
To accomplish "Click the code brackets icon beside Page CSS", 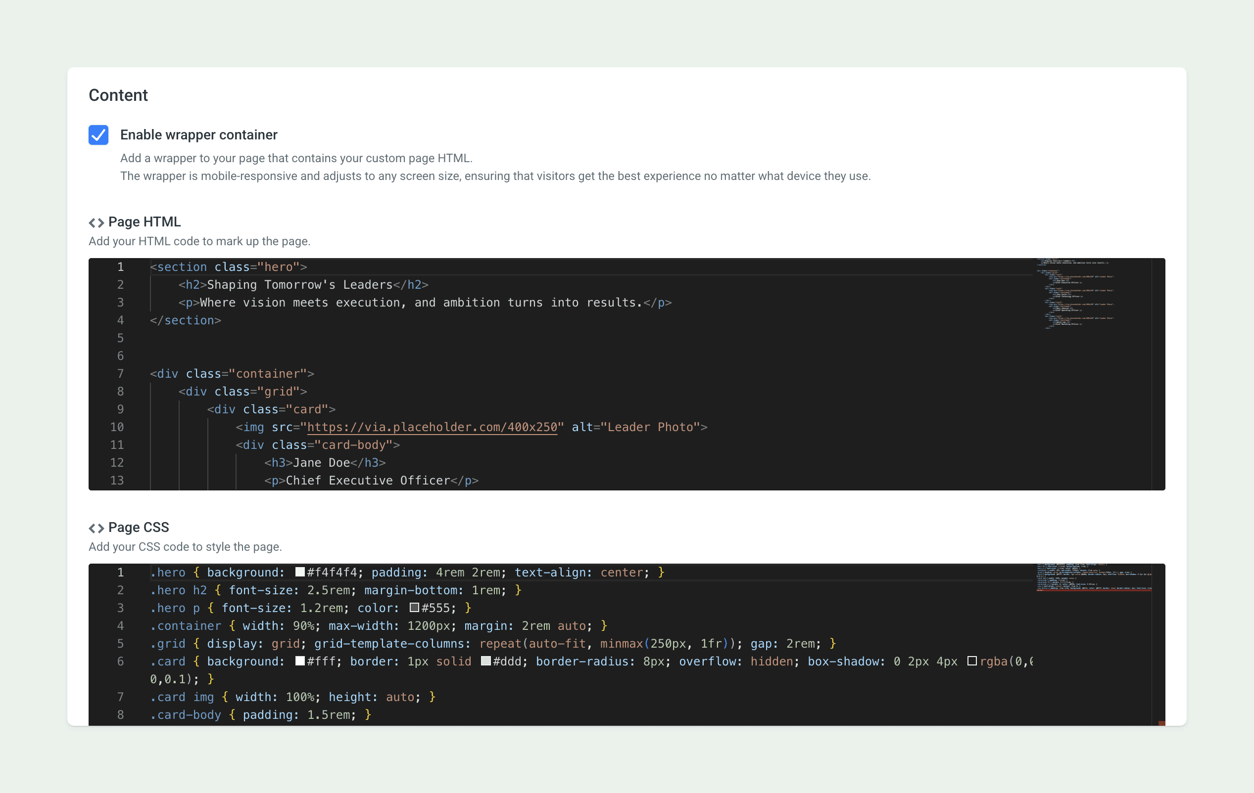I will coord(96,528).
